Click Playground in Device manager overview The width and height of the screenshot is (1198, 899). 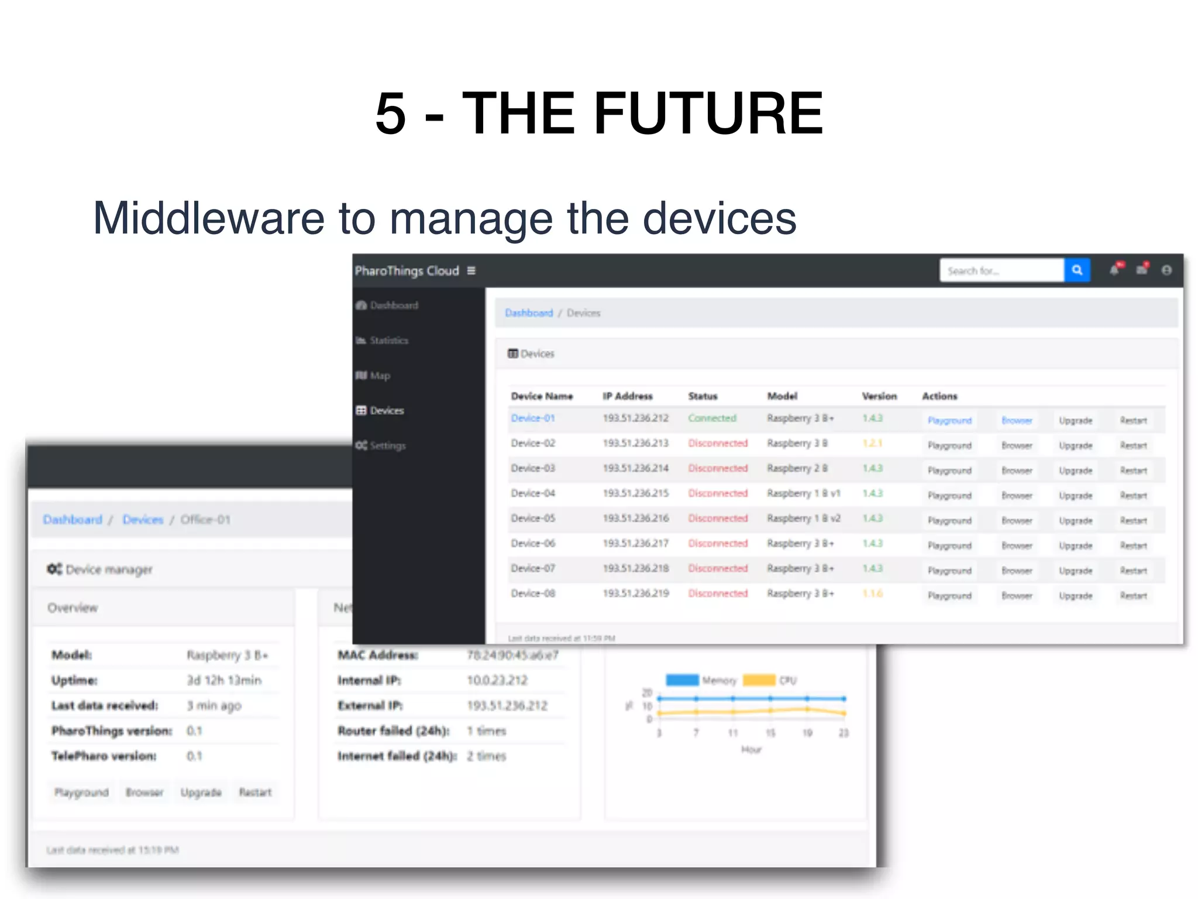point(81,792)
